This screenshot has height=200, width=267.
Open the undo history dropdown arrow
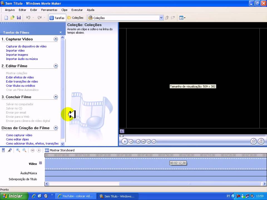33,18
